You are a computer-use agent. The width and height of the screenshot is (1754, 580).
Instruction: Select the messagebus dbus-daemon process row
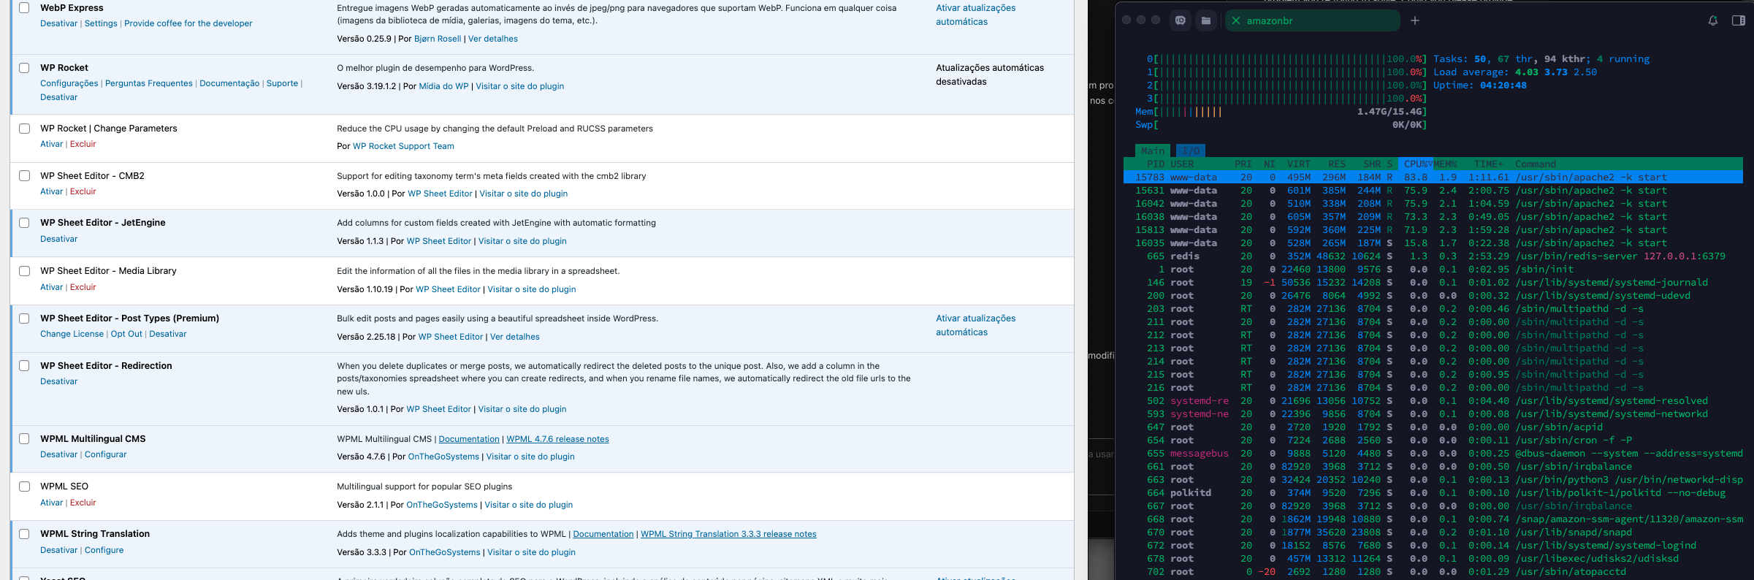point(1433,454)
